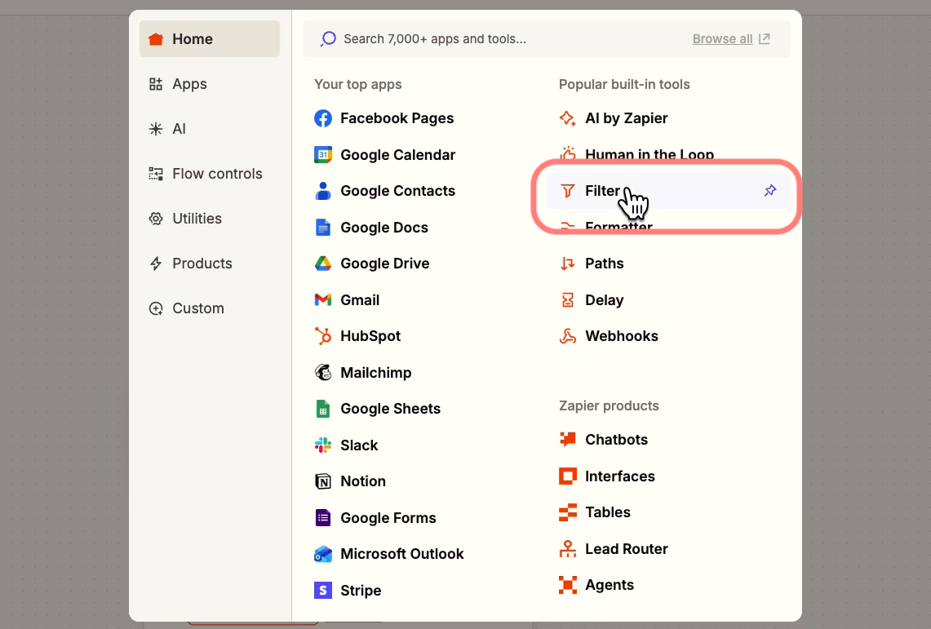
Task: Click the Google Calendar icon
Action: [323, 155]
